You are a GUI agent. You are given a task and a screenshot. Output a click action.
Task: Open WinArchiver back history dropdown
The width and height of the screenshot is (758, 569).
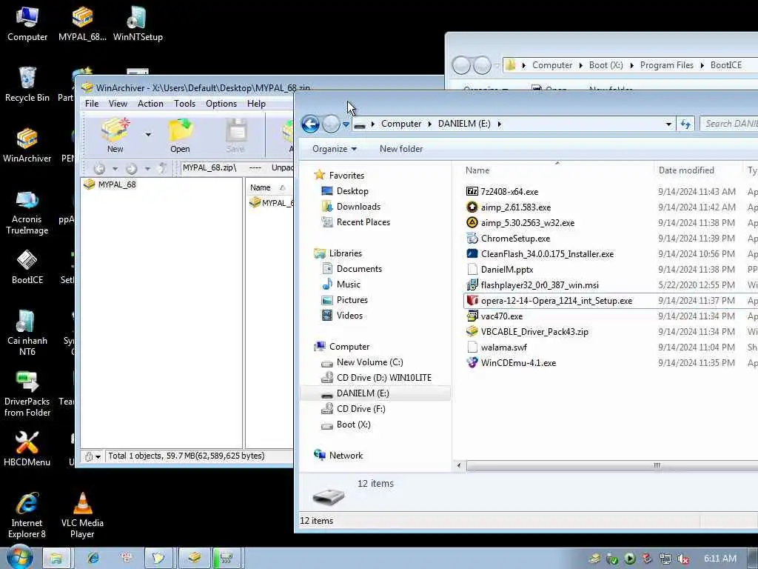coord(115,168)
